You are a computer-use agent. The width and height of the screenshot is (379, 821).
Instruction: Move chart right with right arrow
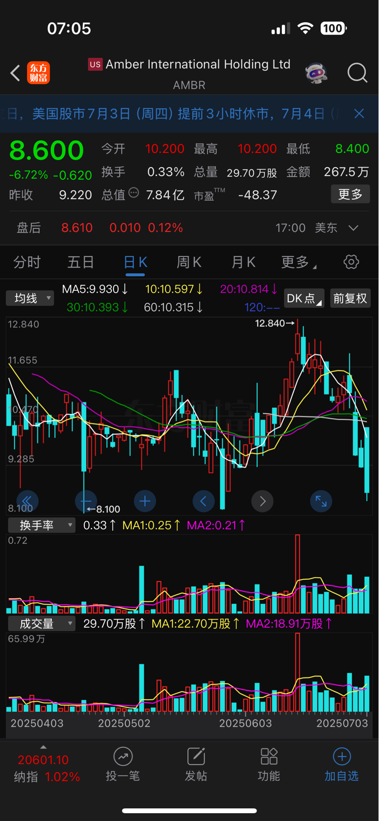pyautogui.click(x=262, y=501)
